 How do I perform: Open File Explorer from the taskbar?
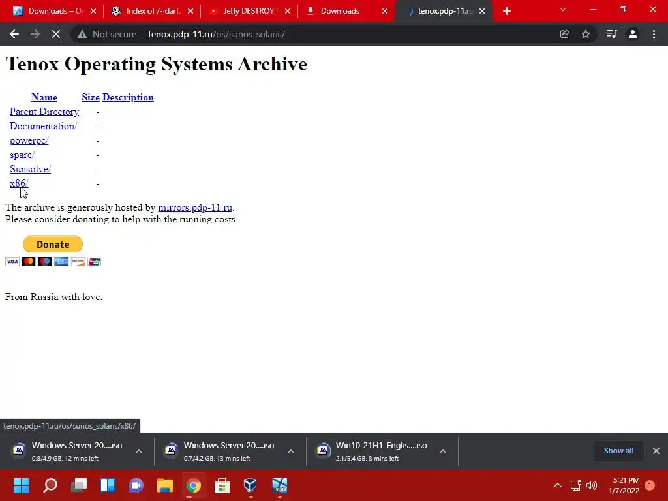(164, 485)
